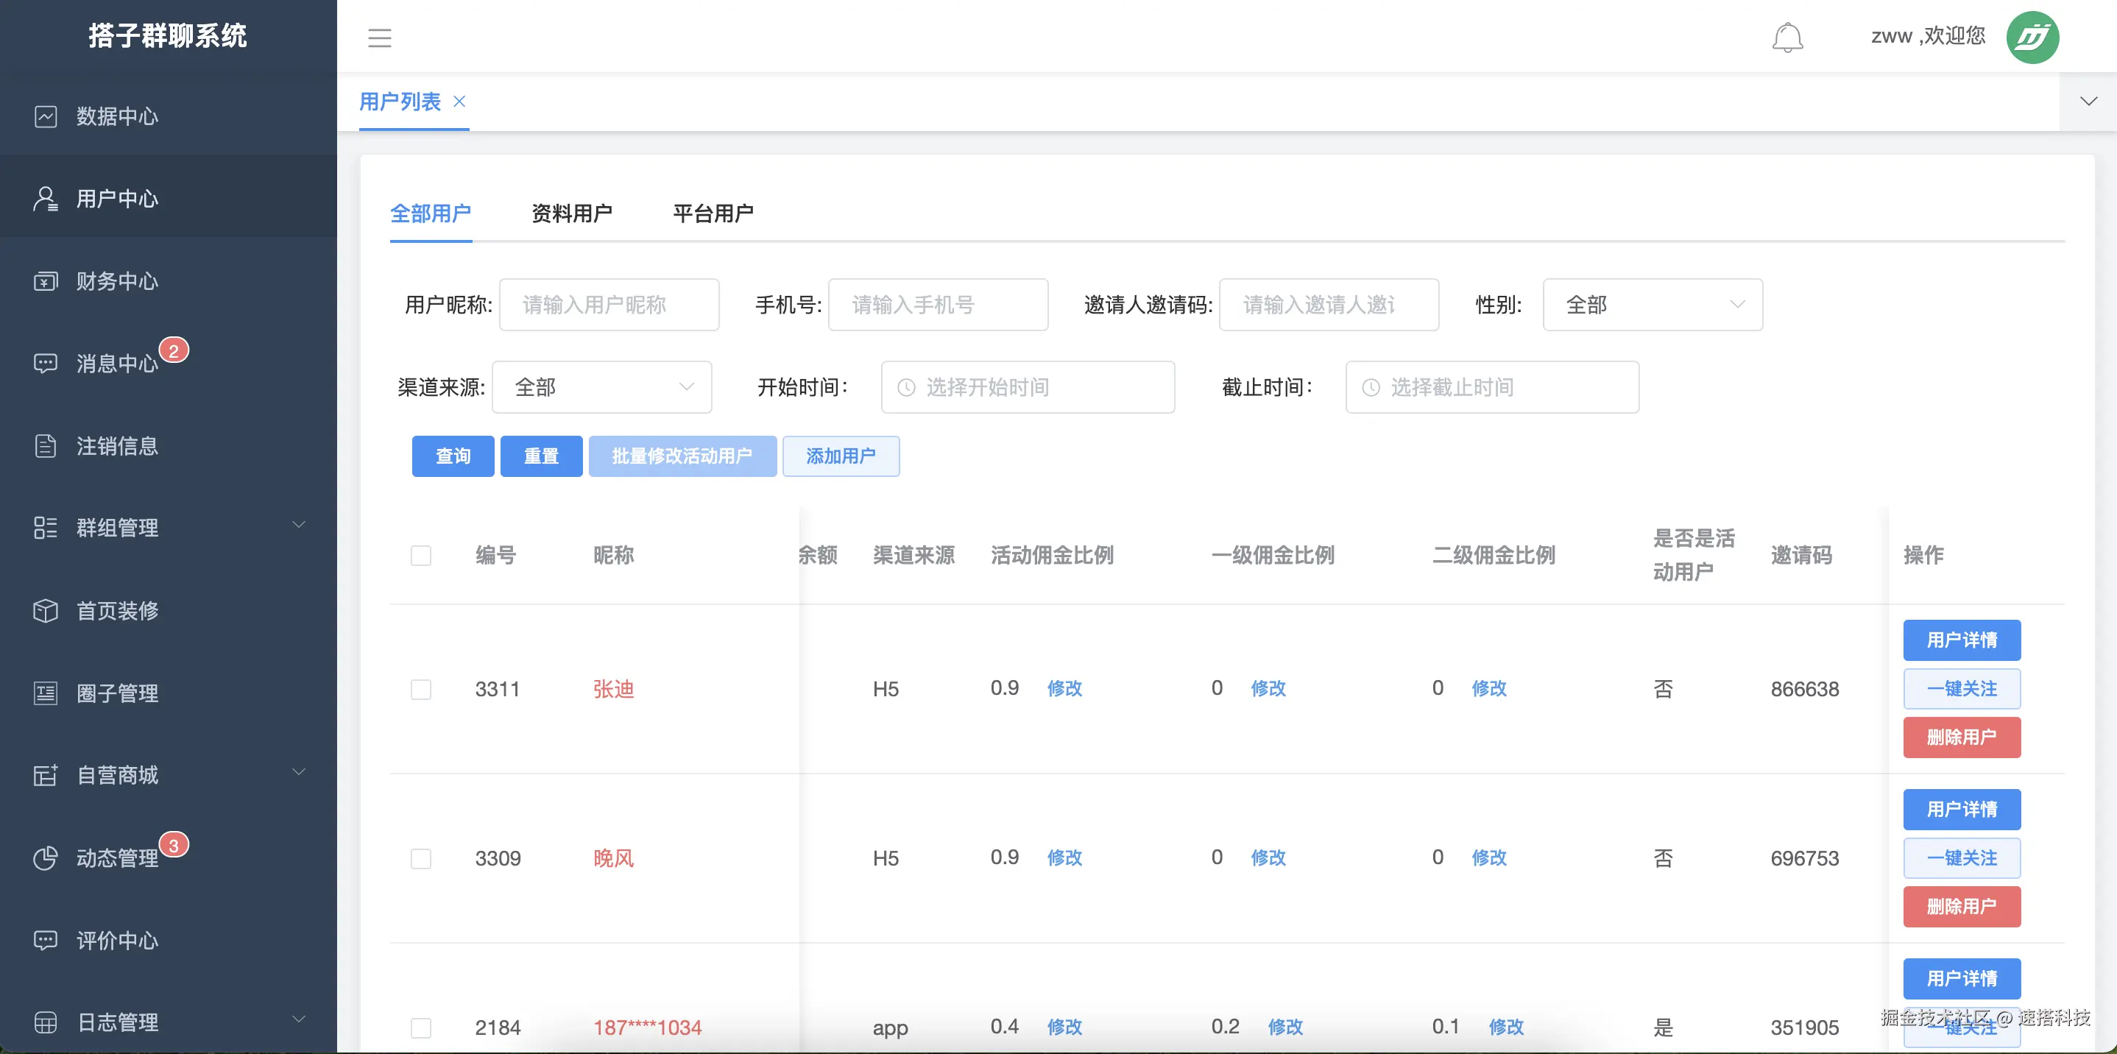Check the row checkbox for user 3311
Image resolution: width=2117 pixels, height=1054 pixels.
point(422,689)
